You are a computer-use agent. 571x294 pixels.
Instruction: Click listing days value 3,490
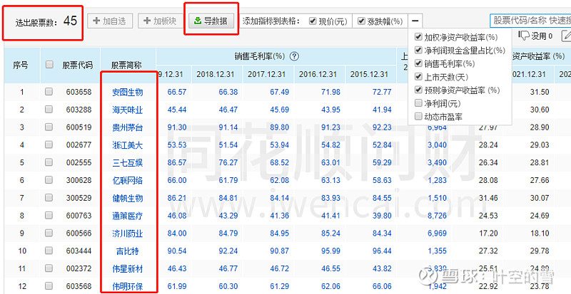pos(437,162)
